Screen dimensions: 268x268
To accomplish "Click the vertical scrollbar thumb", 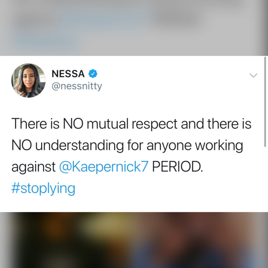I will coord(265,102).
